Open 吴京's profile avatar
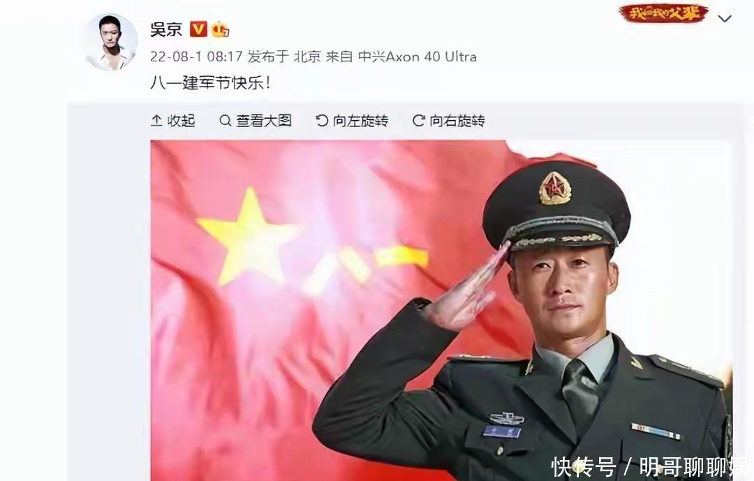Viewport: 754px width, 481px height. pyautogui.click(x=111, y=42)
